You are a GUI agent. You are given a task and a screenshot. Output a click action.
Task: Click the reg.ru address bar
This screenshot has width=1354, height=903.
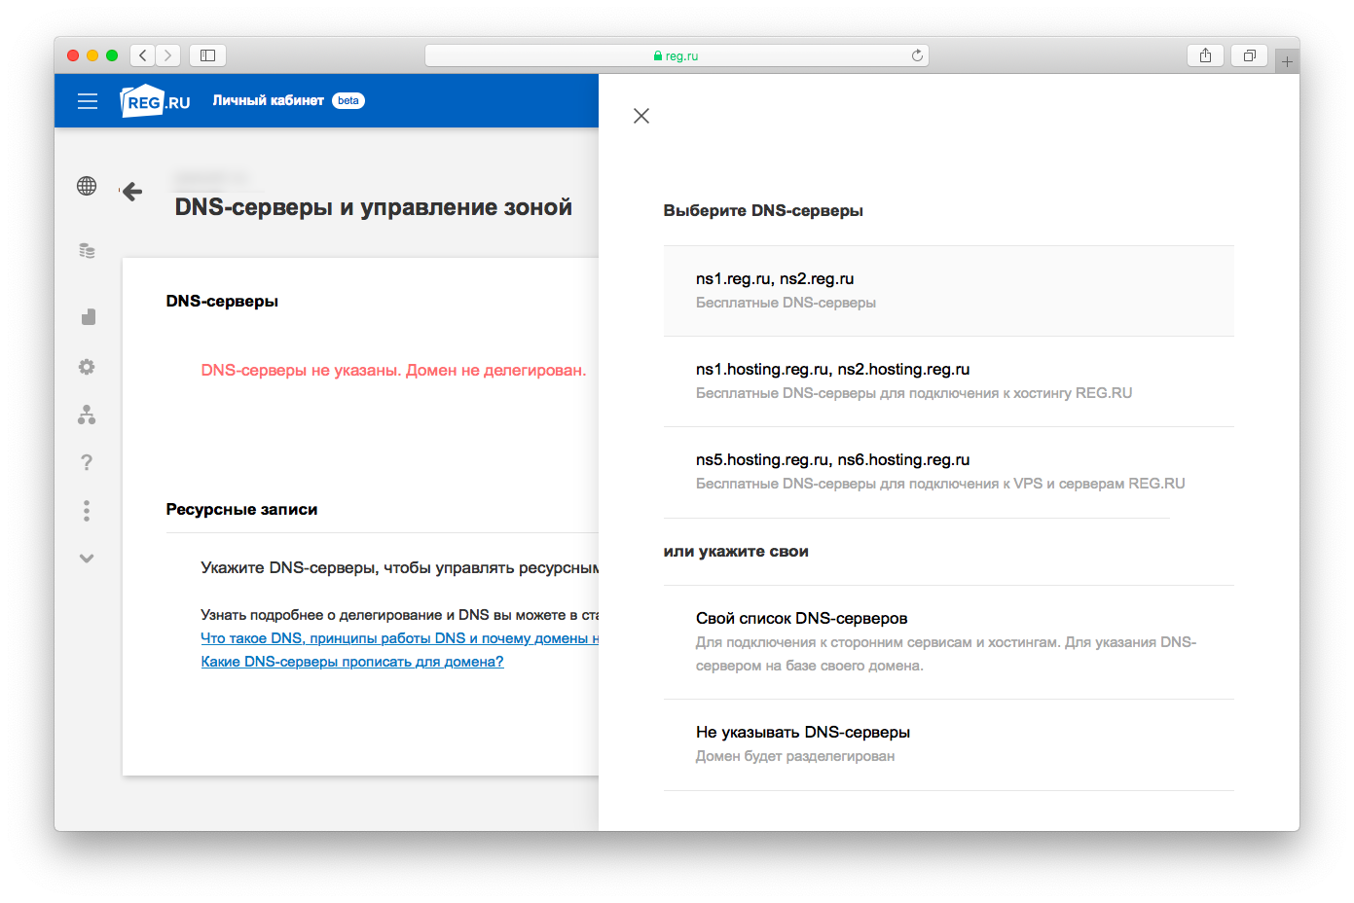click(x=677, y=55)
